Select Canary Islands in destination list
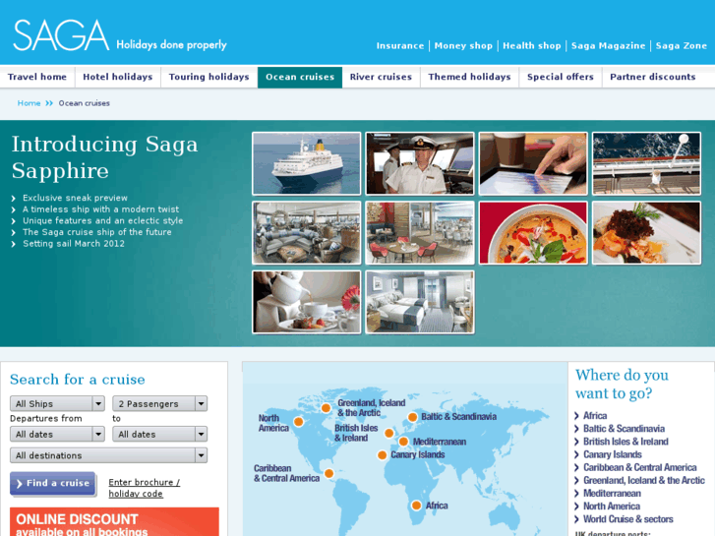The width and height of the screenshot is (715, 536). click(x=613, y=454)
